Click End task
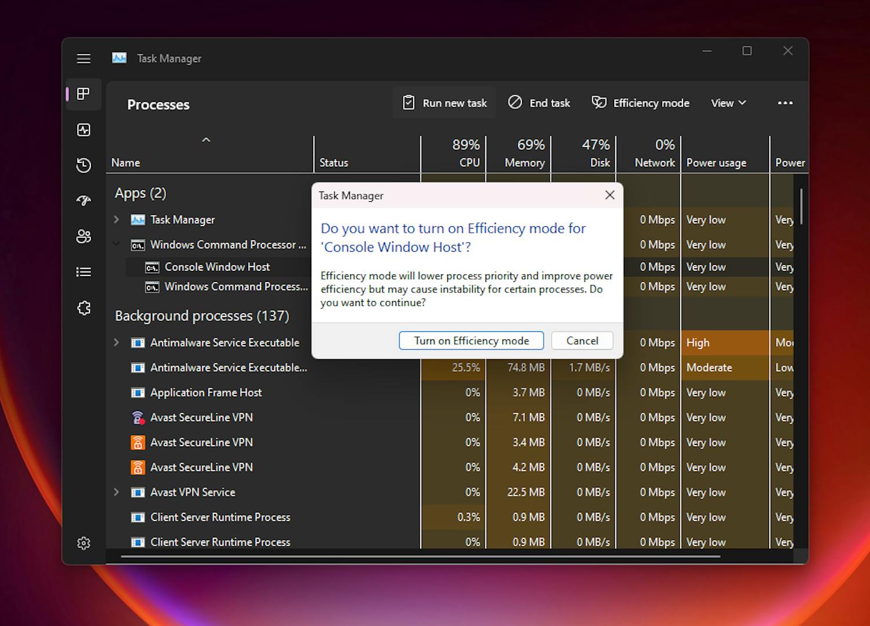Image resolution: width=870 pixels, height=626 pixels. coord(539,103)
